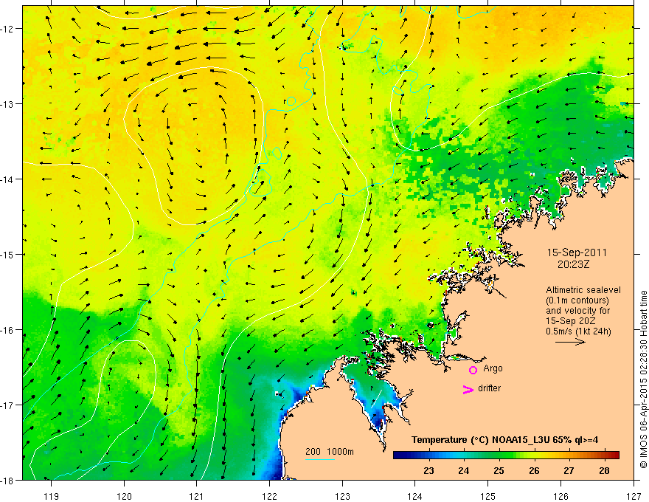
Task: Click the latitude -18 axis label
Action: coord(7,480)
